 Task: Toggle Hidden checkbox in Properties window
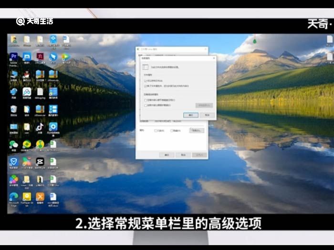click(172, 131)
